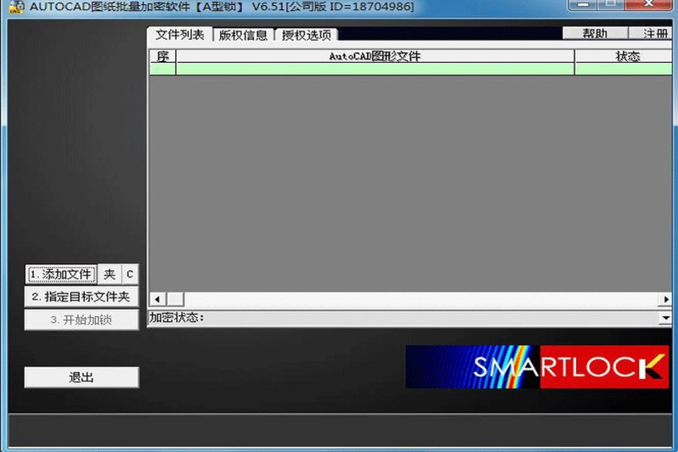Click the 1.添加文件 button

point(62,274)
